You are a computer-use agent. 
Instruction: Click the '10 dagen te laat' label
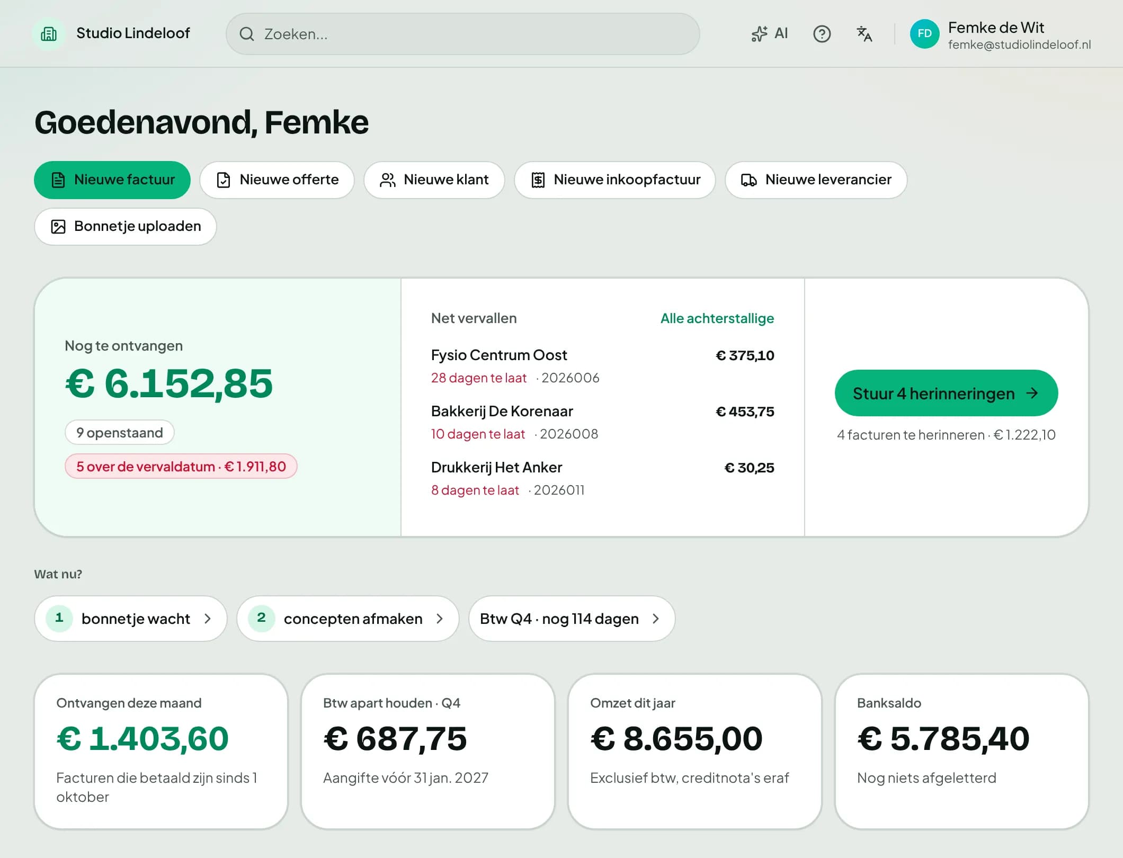coord(478,434)
